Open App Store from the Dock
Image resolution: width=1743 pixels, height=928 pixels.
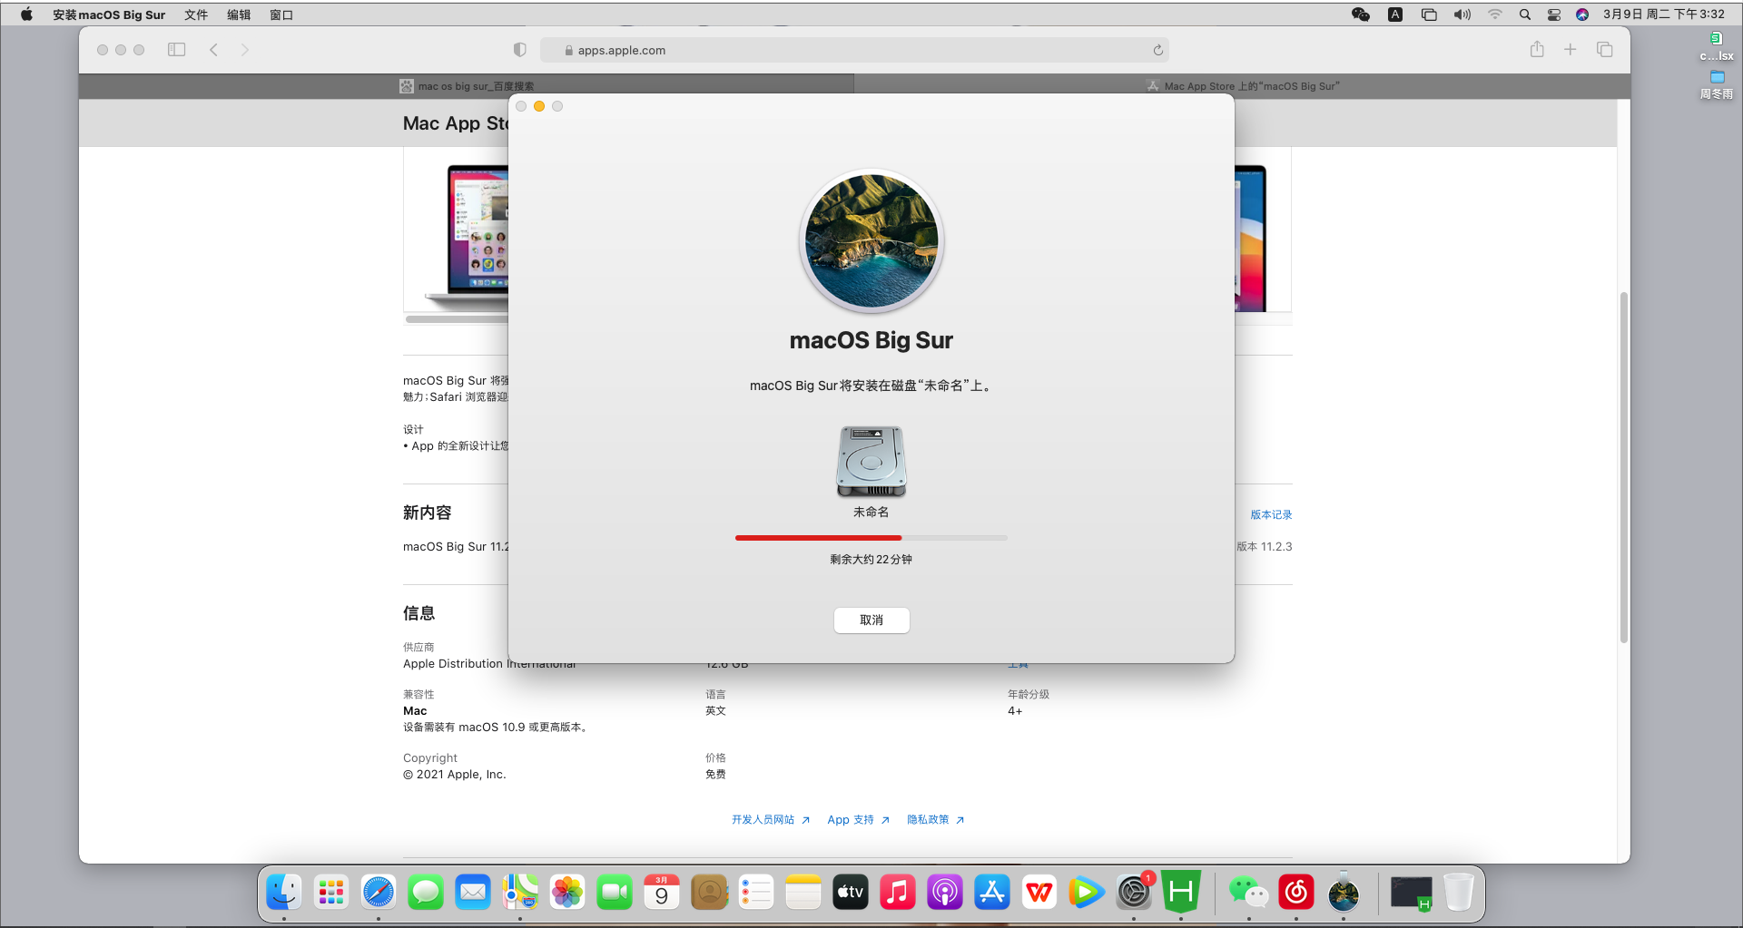click(x=992, y=893)
